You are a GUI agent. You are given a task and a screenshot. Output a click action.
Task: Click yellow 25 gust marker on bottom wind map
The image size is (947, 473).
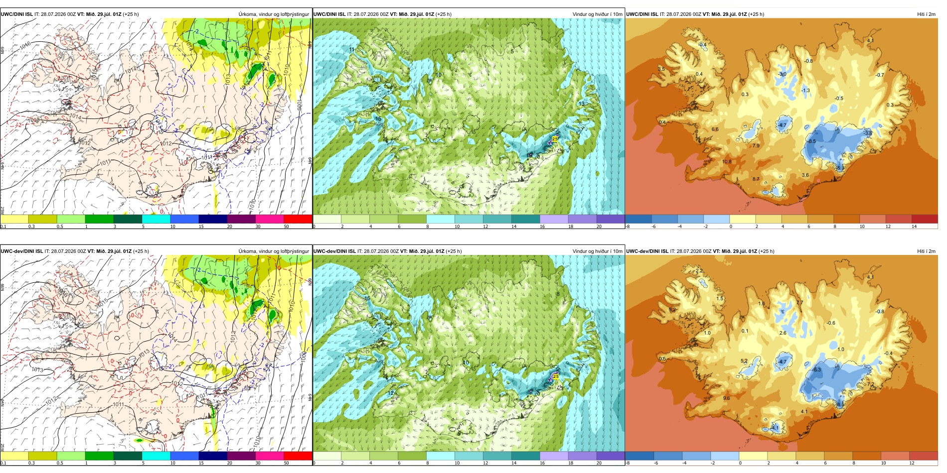coord(556,376)
